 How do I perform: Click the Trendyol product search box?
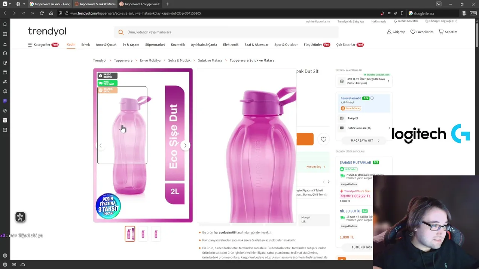coord(226,32)
